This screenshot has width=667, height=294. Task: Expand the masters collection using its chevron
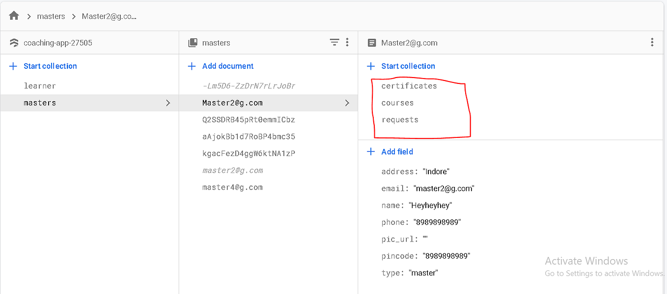[x=168, y=103]
